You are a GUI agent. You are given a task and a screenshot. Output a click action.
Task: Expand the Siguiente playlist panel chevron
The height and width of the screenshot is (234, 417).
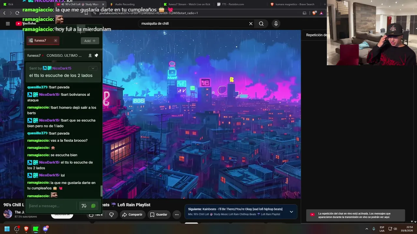291,212
